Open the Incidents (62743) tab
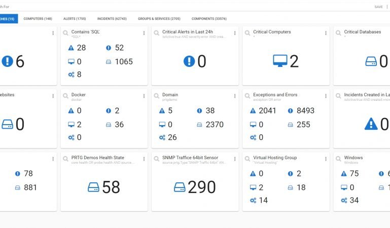This screenshot has width=390, height=228. tap(112, 19)
